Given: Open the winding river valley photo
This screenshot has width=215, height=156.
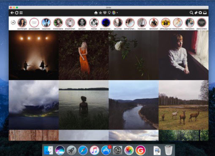Looking at the screenshot, I should [133, 105].
